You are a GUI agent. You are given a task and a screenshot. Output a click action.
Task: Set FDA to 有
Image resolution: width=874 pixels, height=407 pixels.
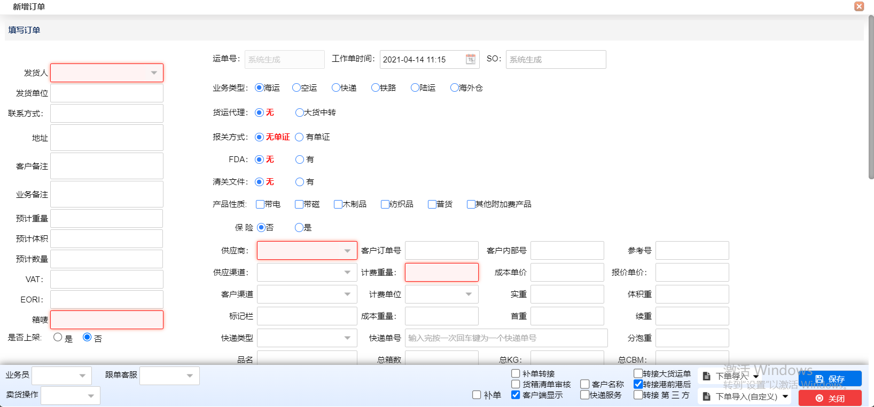[300, 159]
